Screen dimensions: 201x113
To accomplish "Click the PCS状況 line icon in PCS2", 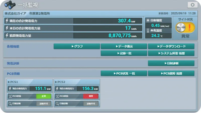I will [x=57, y=96].
